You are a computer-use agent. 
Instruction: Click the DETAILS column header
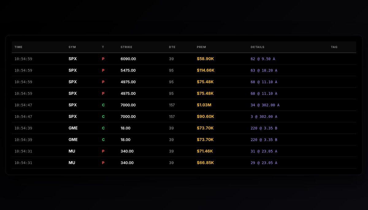click(258, 47)
